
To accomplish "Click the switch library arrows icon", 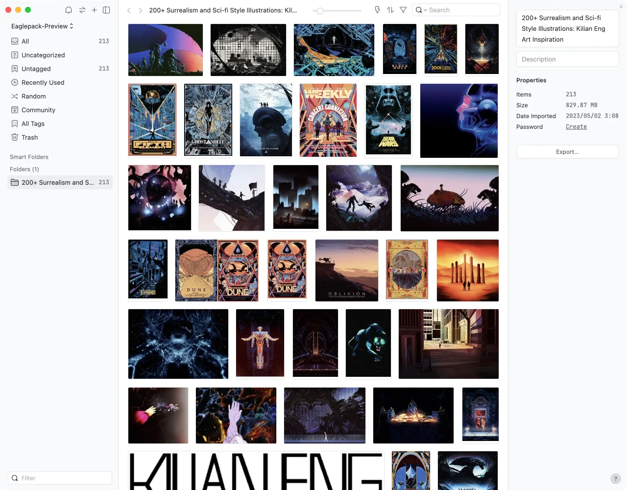I will click(x=82, y=10).
